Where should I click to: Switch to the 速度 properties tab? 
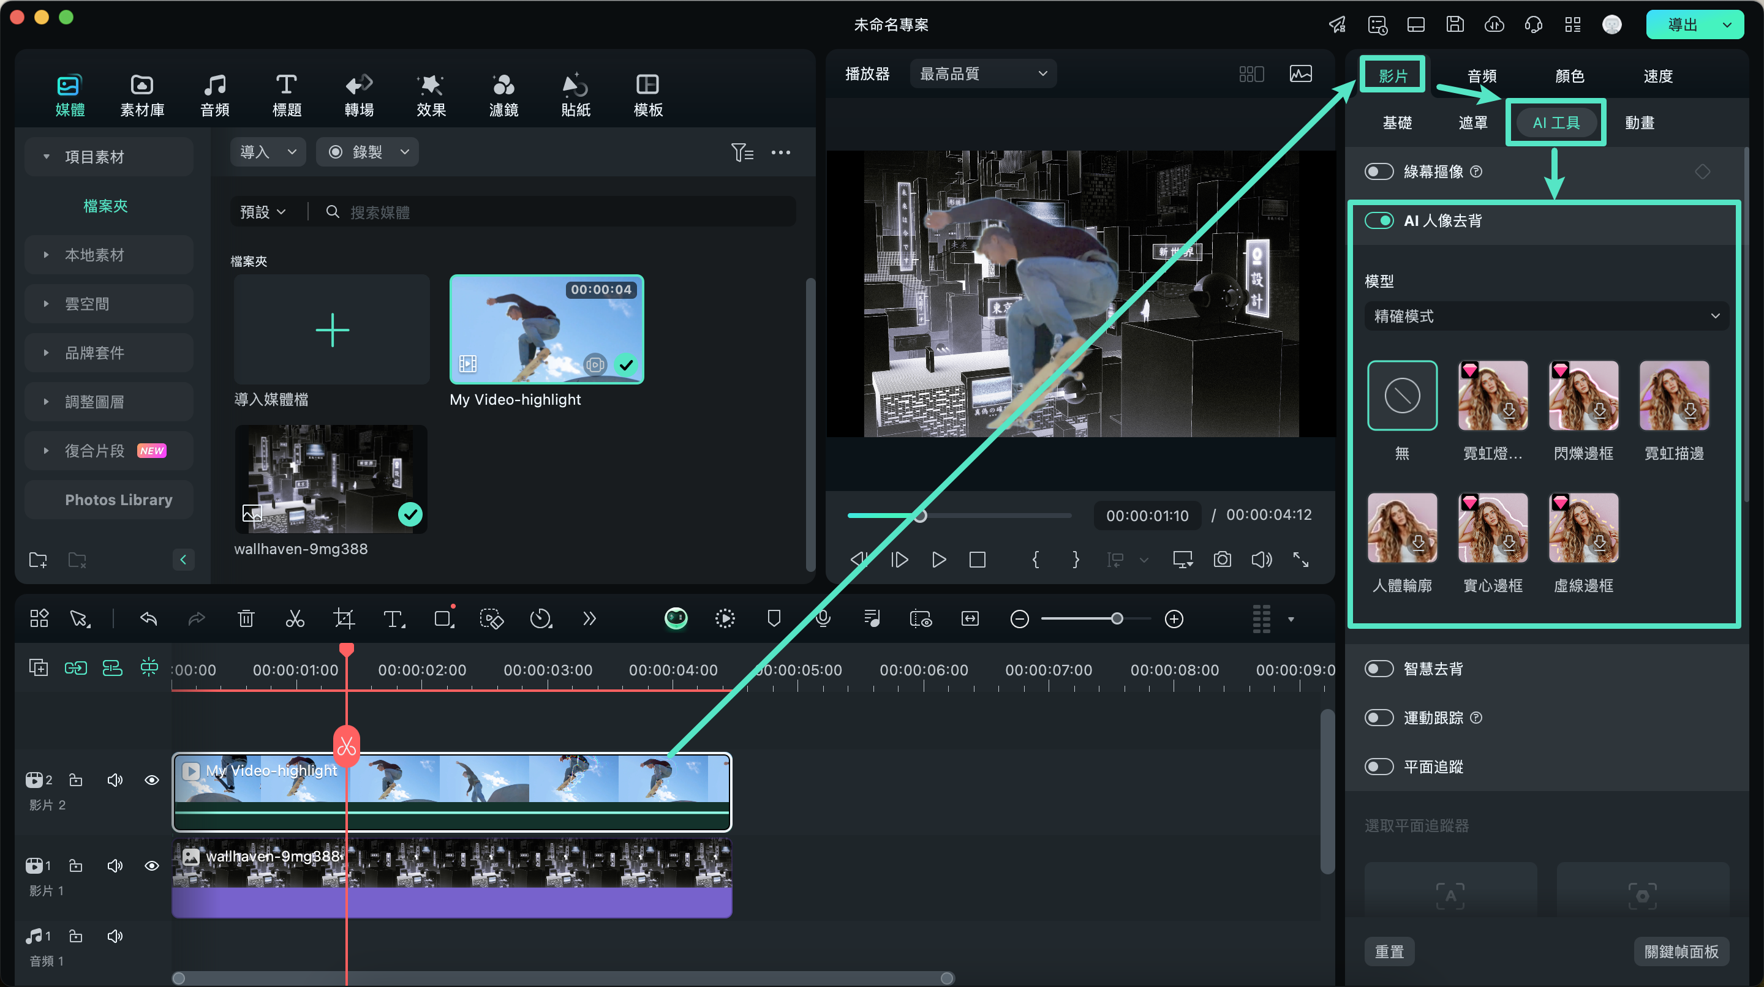(1658, 75)
